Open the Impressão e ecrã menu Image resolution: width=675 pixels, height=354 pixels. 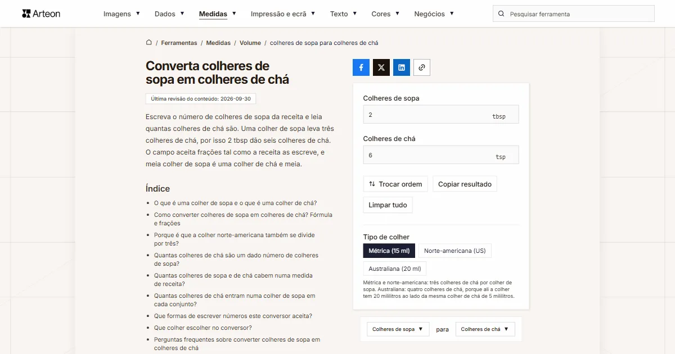(x=283, y=14)
